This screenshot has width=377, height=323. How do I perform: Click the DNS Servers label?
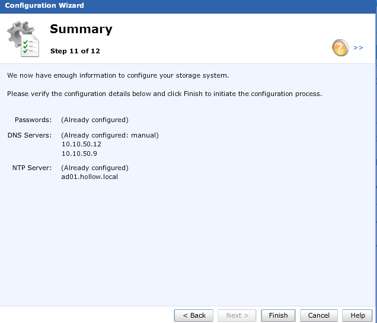click(30, 135)
